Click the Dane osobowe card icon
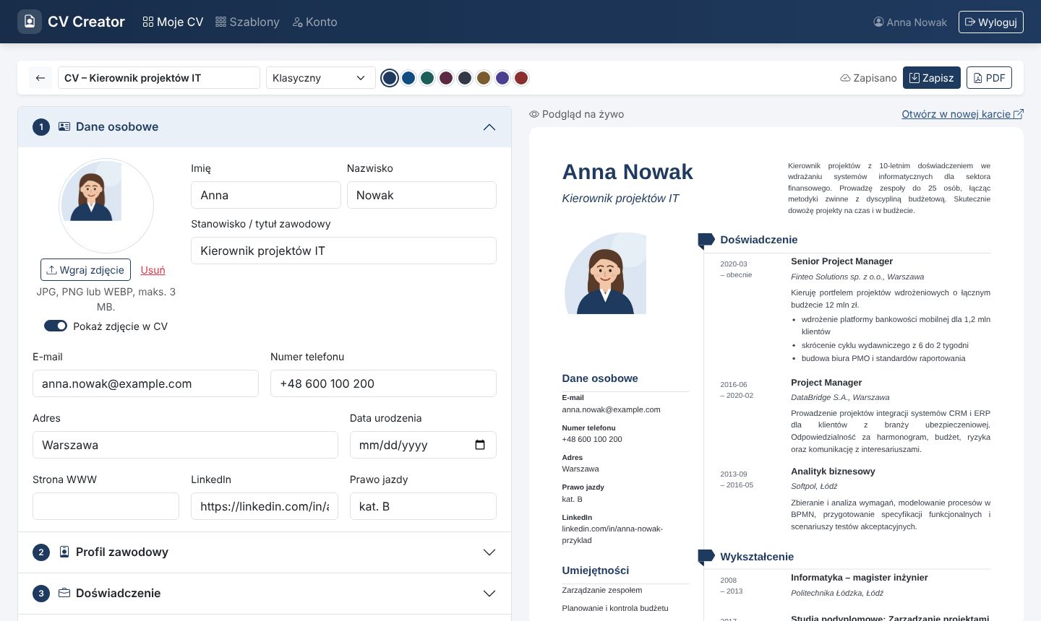Screen dimensions: 1041x621 tap(64, 126)
